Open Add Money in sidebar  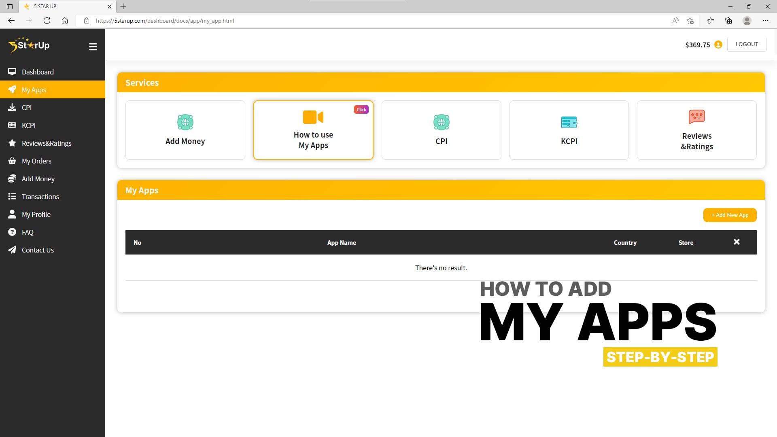tap(53, 179)
